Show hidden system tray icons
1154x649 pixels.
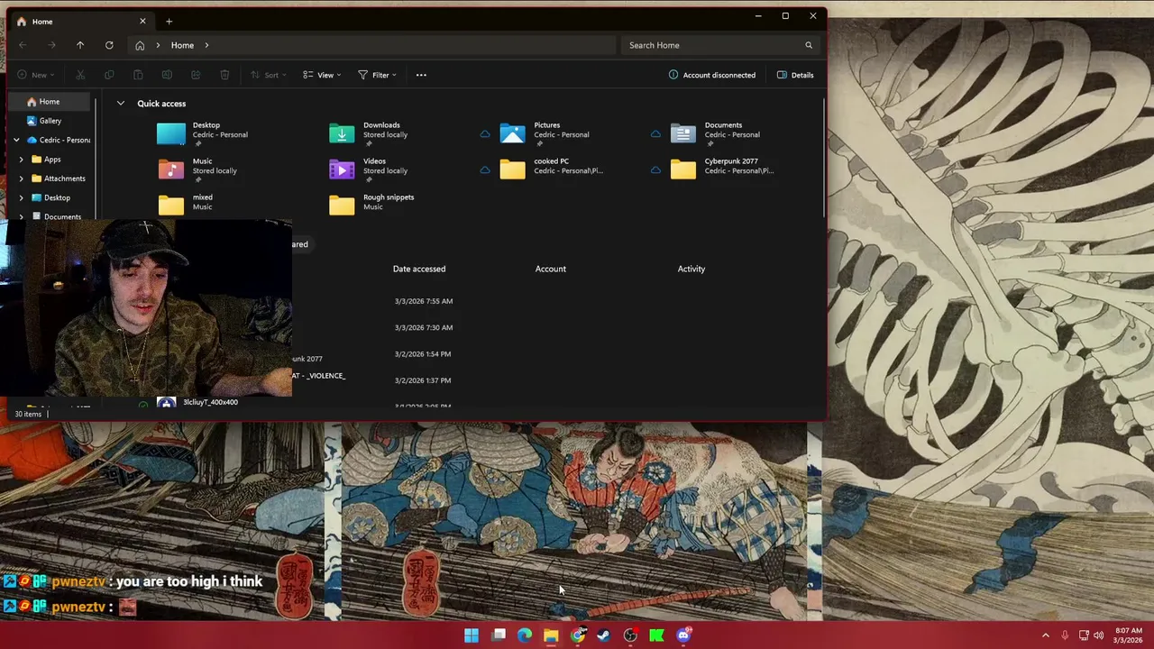(x=1046, y=635)
